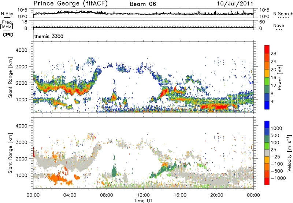Click the red high-power patch near 20:30
This screenshot has width=293, height=203.
point(222,107)
